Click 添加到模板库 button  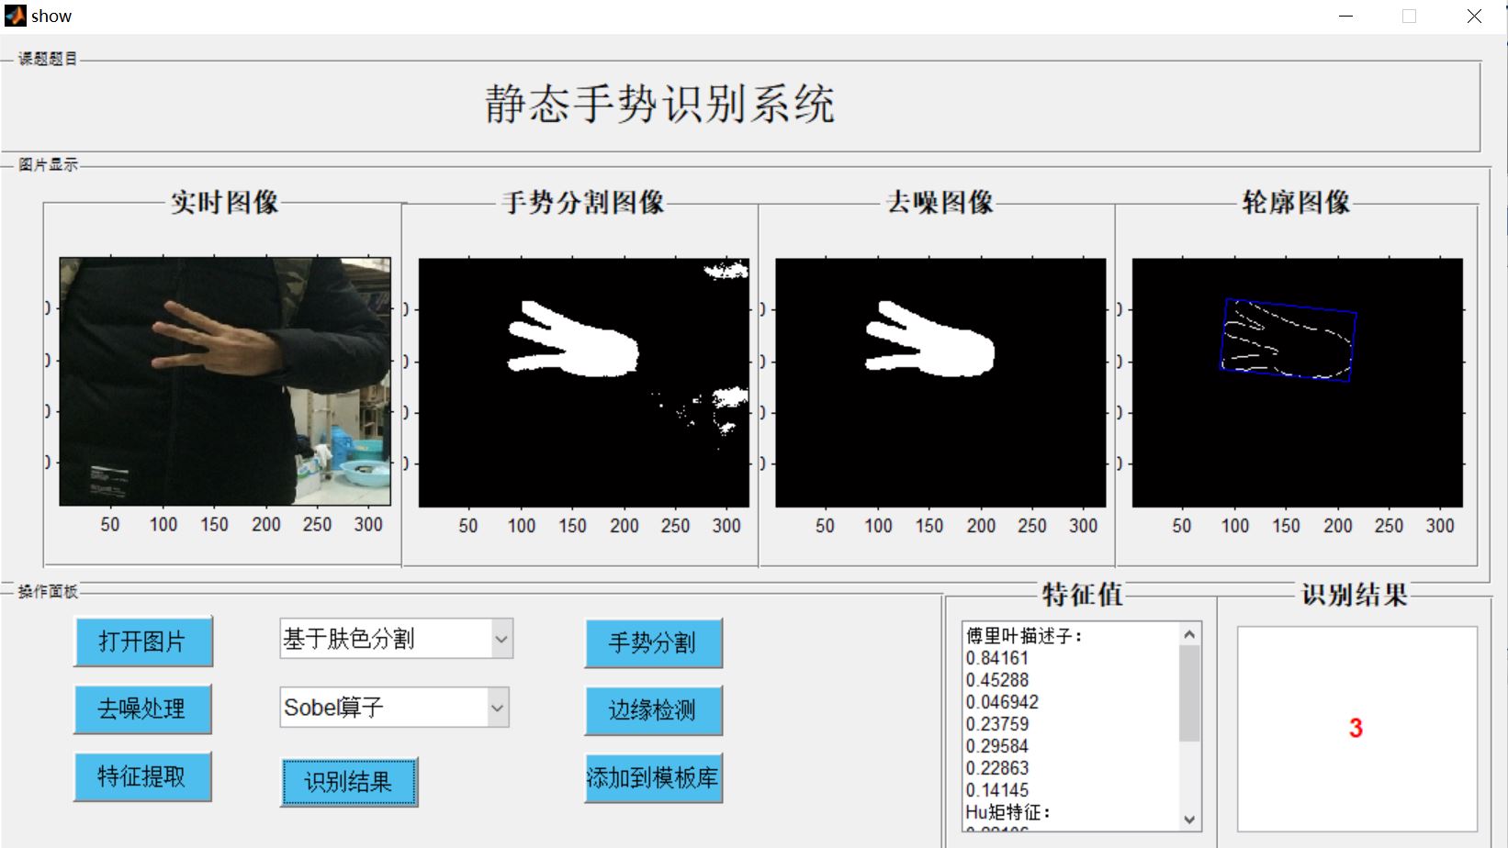[x=653, y=778]
